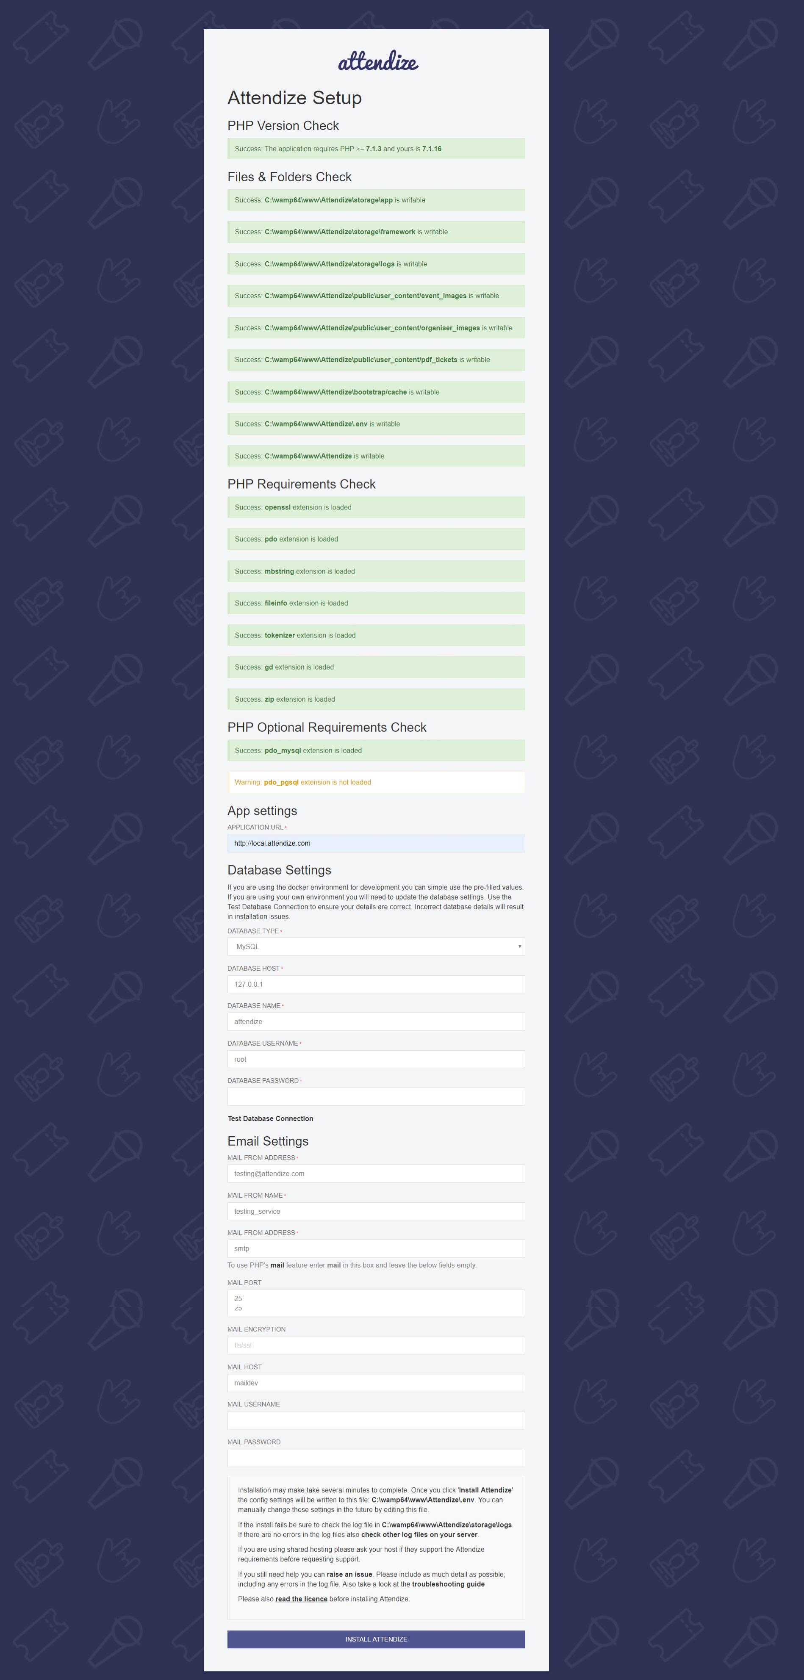The image size is (804, 1680).
Task: Select the DATABASE HOST field
Action: (376, 984)
